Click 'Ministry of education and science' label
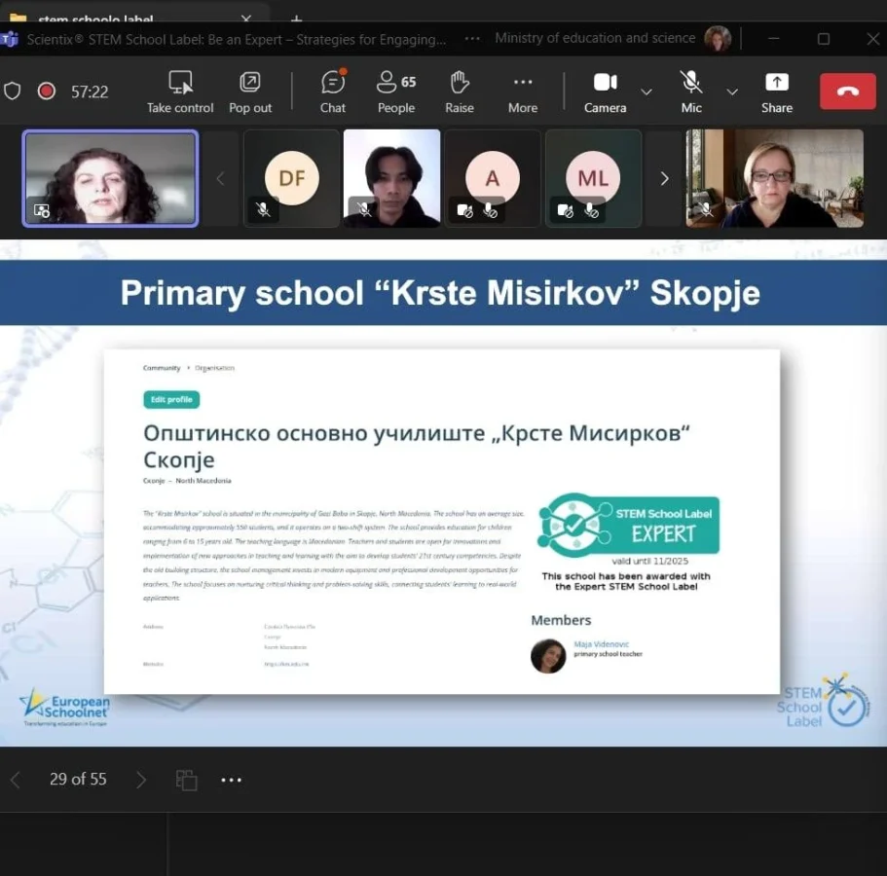This screenshot has height=876, width=887. 595,38
